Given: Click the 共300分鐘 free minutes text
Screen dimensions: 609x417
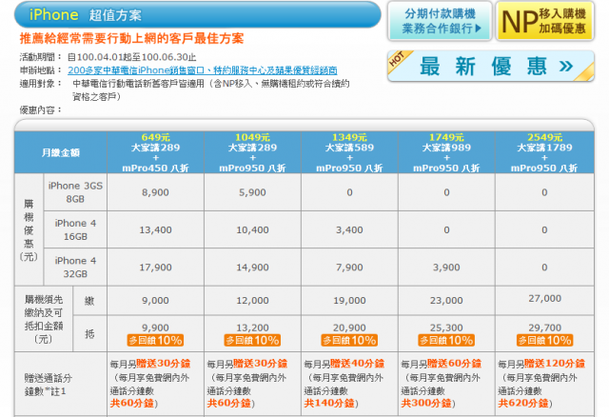Looking at the screenshot, I should [x=426, y=404].
